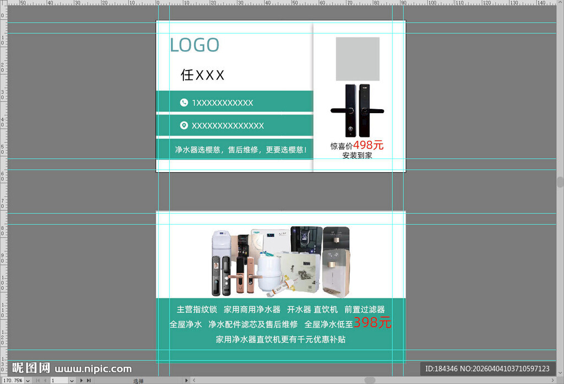The width and height of the screenshot is (564, 384).
Task: Click the 选择 status bar area
Action: click(139, 380)
